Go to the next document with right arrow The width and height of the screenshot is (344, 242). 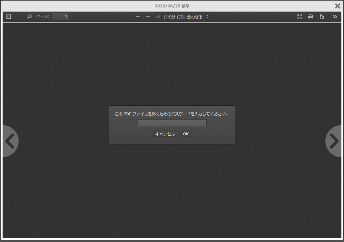(x=334, y=141)
